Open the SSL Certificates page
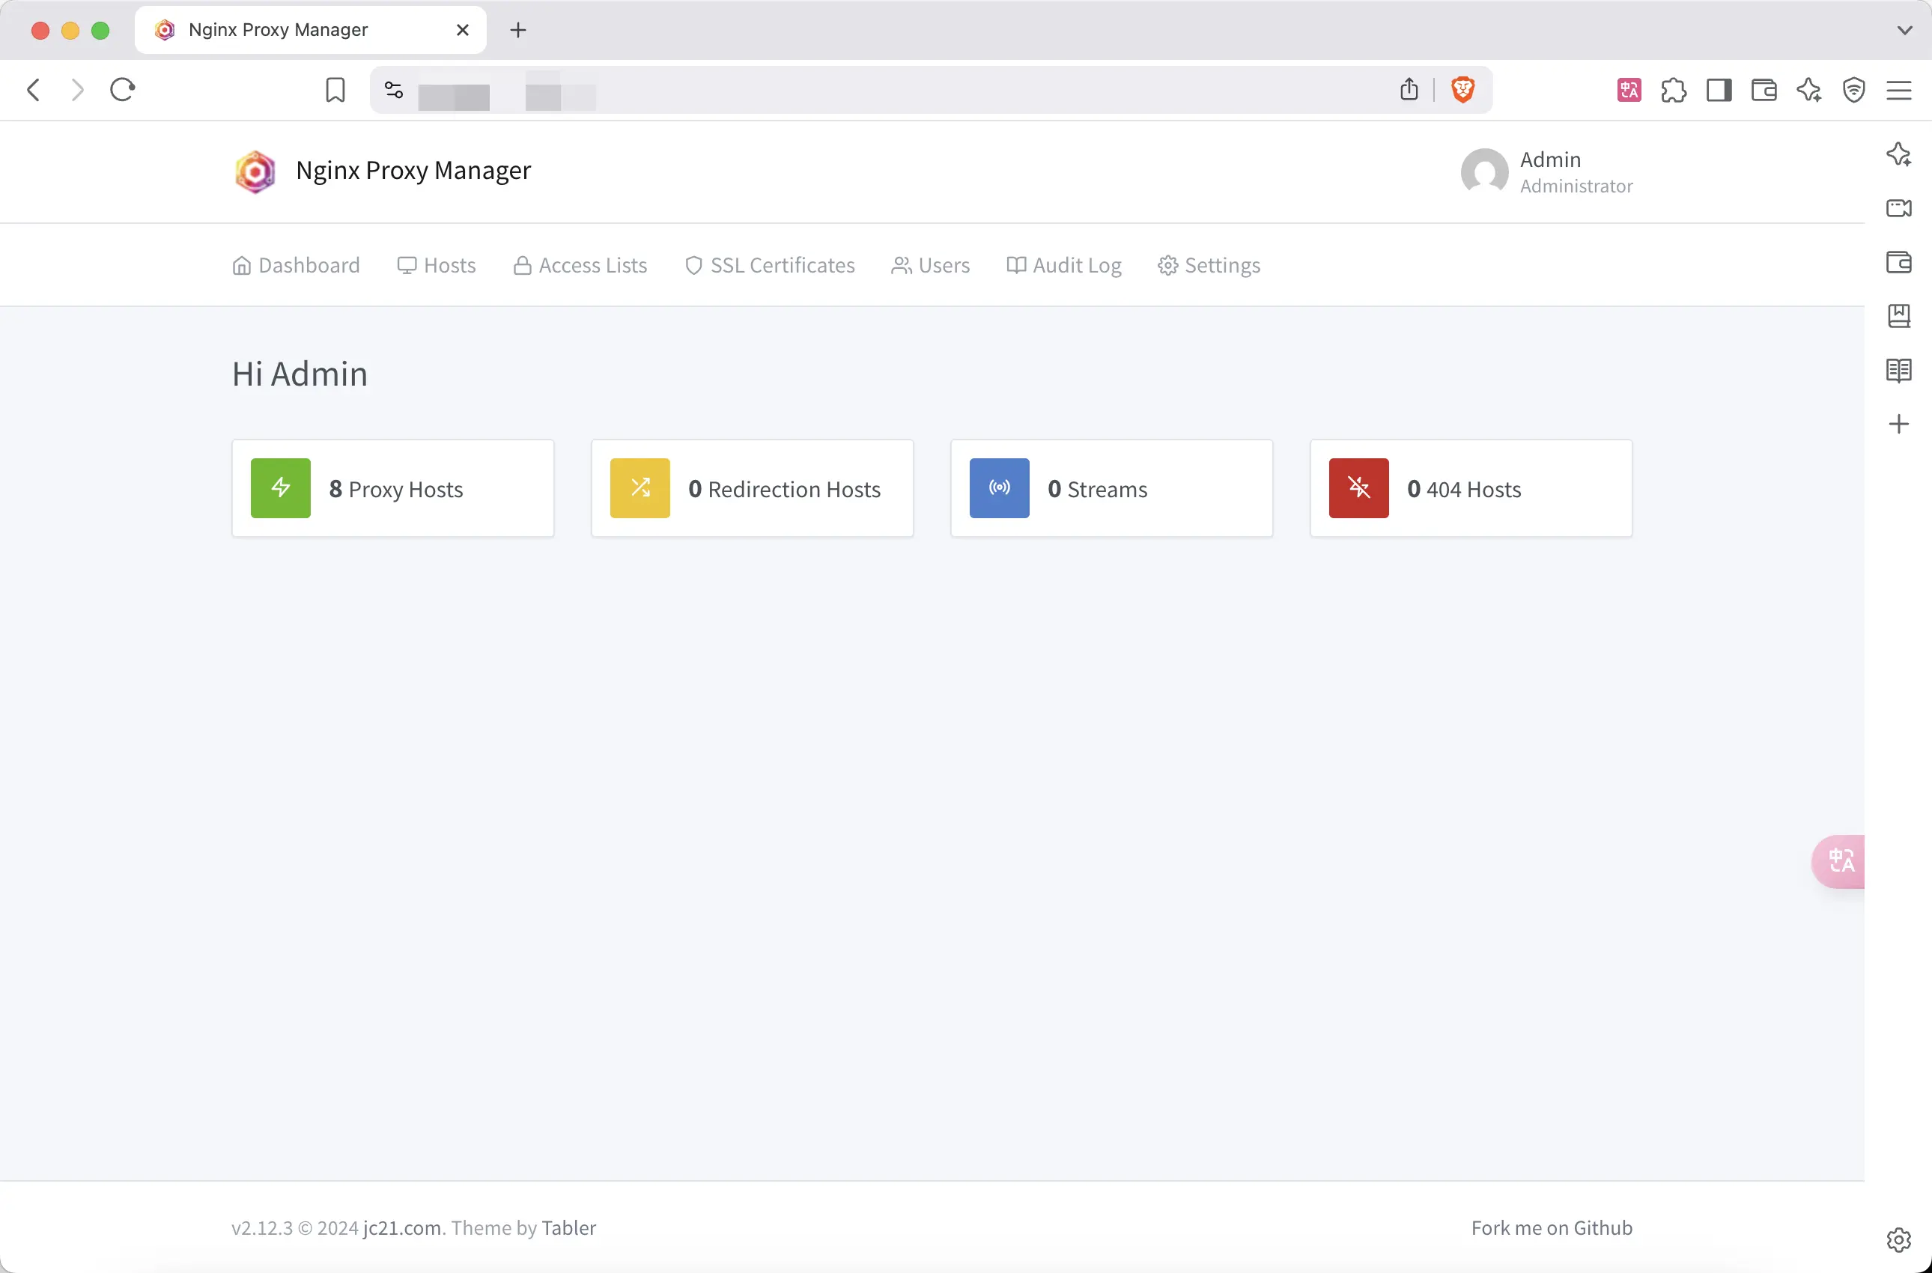The image size is (1932, 1273). (770, 266)
